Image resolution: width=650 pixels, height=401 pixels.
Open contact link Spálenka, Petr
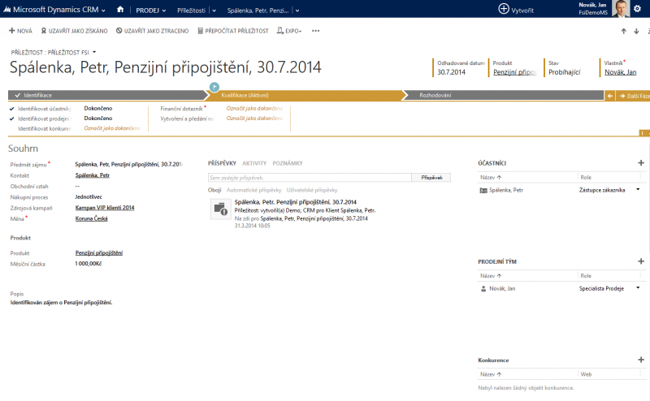pyautogui.click(x=92, y=175)
